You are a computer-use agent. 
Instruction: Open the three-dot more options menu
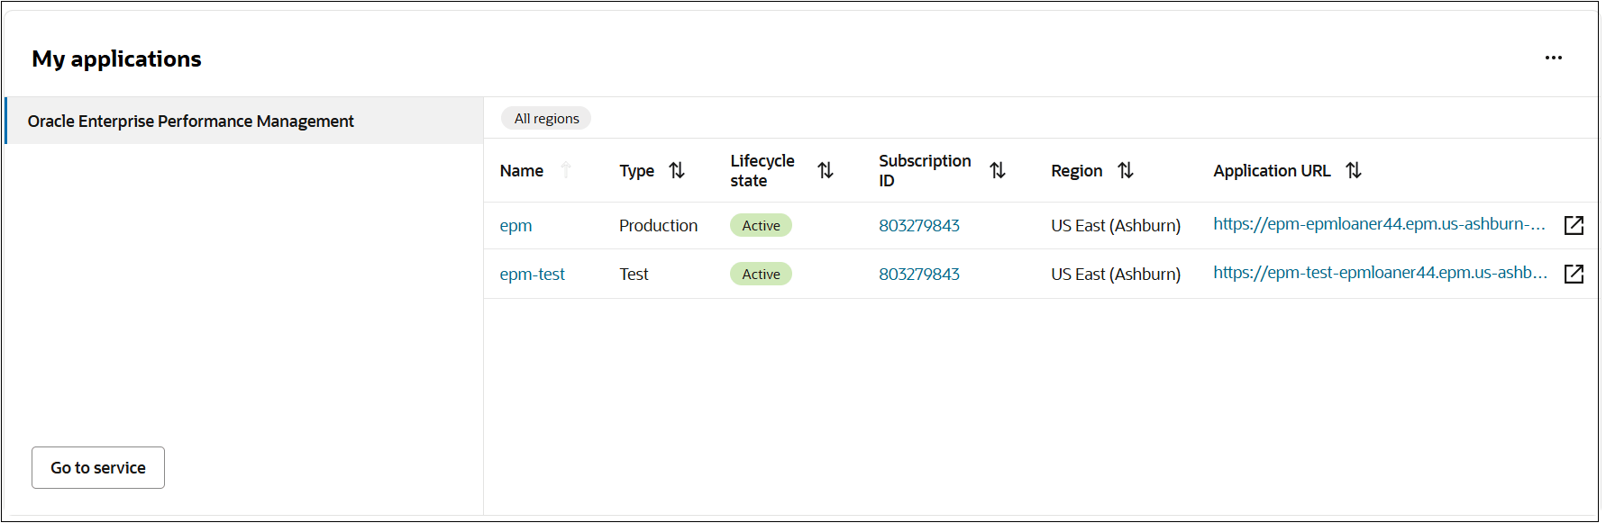[x=1553, y=58]
